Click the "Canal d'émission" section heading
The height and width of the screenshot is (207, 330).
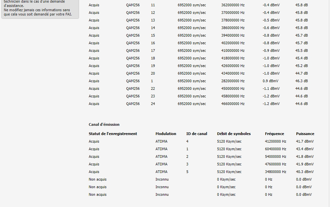click(104, 124)
